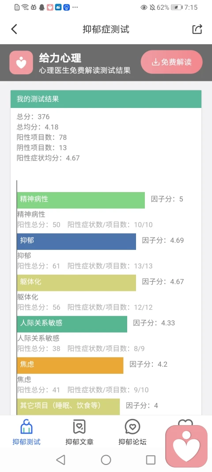The height and width of the screenshot is (472, 212).
Task: Open the share icon at top right
Action: pos(197,29)
